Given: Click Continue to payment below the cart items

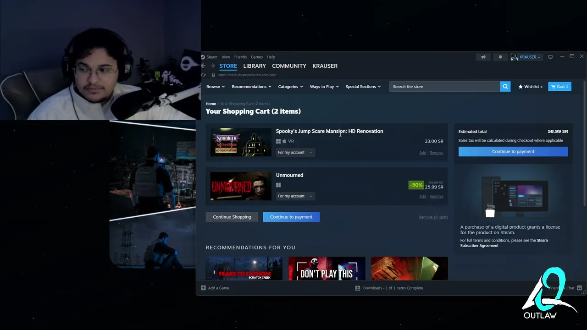Looking at the screenshot, I should [x=291, y=217].
